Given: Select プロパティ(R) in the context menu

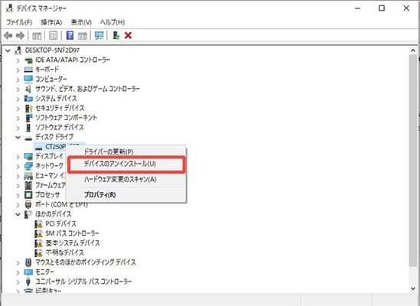Looking at the screenshot, I should click(x=100, y=194).
